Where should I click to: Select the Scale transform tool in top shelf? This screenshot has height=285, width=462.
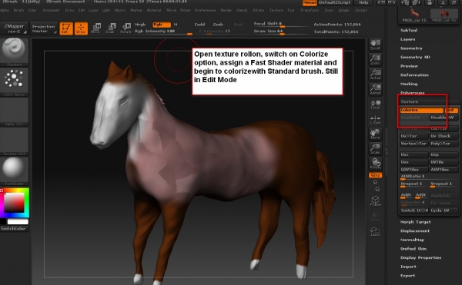point(111,28)
